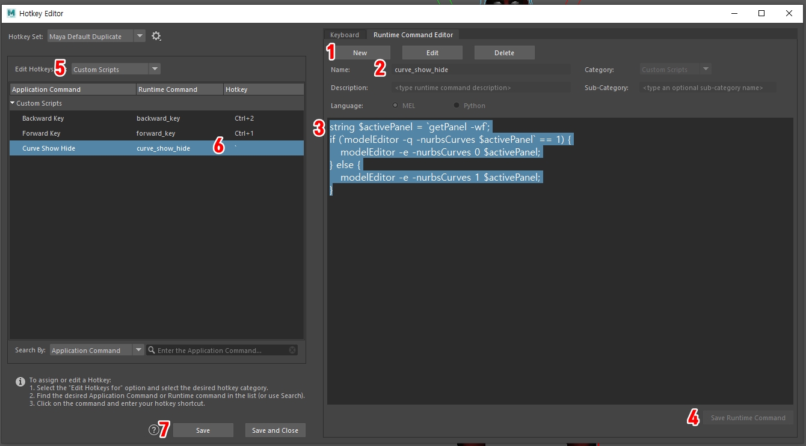Screen dimensions: 806x446
Task: Maximize the Hotkey Editor window
Action: [x=761, y=13]
